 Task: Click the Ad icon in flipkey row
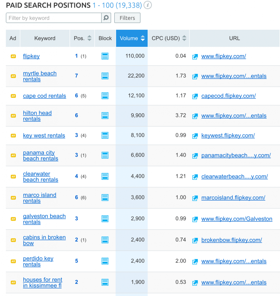[13, 56]
